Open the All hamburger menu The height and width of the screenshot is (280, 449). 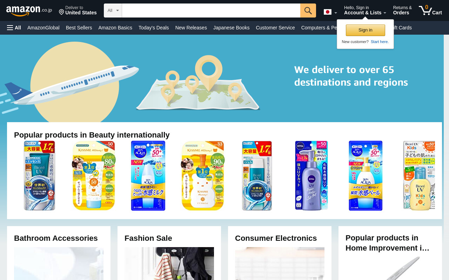click(14, 28)
